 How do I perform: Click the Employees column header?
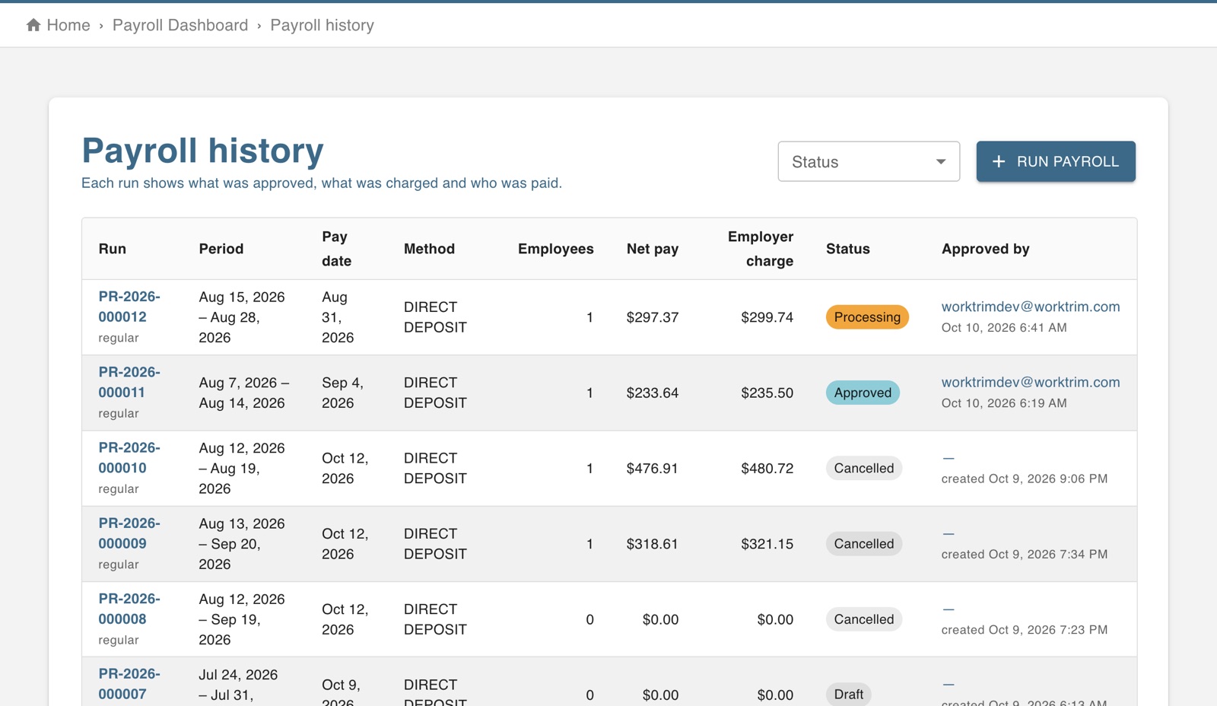click(556, 249)
